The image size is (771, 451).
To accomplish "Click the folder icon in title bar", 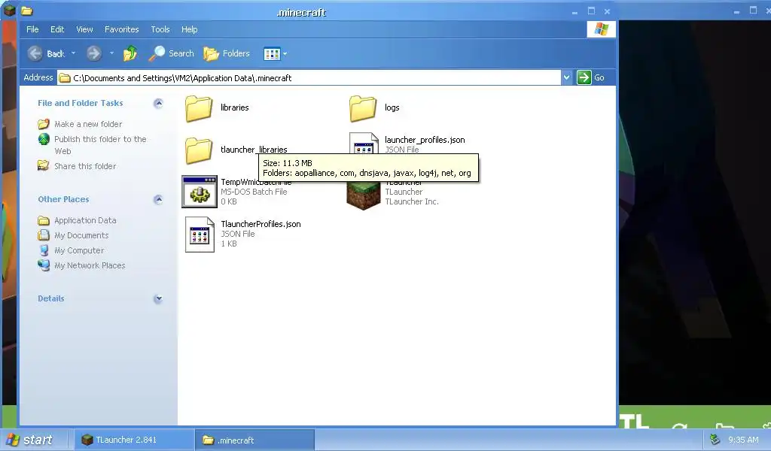I will [27, 11].
